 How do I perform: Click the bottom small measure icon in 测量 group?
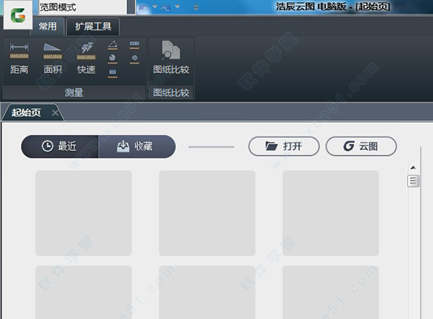pos(113,72)
